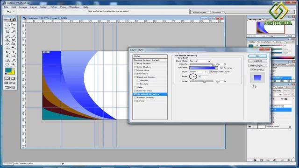Select the Rectangle shape tool
Screen dimensions: 299x168
pyautogui.click(x=13, y=56)
